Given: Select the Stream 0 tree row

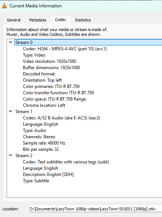Looking at the screenshot, I should pyautogui.click(x=88, y=43).
